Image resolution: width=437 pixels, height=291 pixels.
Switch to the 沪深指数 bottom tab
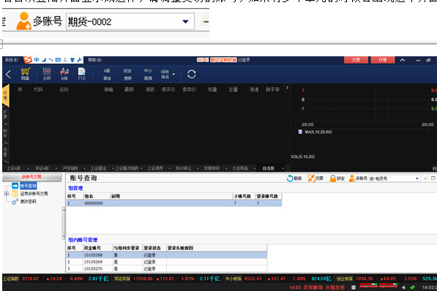pos(70,168)
